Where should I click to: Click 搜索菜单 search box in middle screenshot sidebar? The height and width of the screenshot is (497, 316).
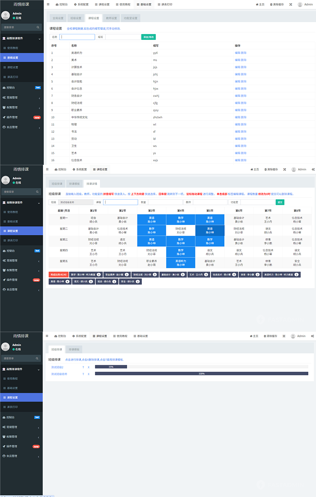pos(21,191)
